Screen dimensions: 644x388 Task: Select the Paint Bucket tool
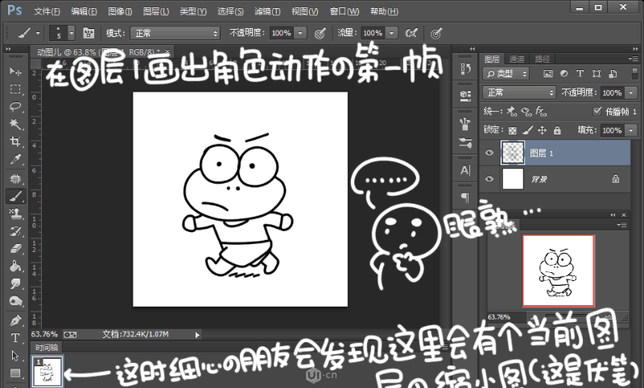point(15,266)
